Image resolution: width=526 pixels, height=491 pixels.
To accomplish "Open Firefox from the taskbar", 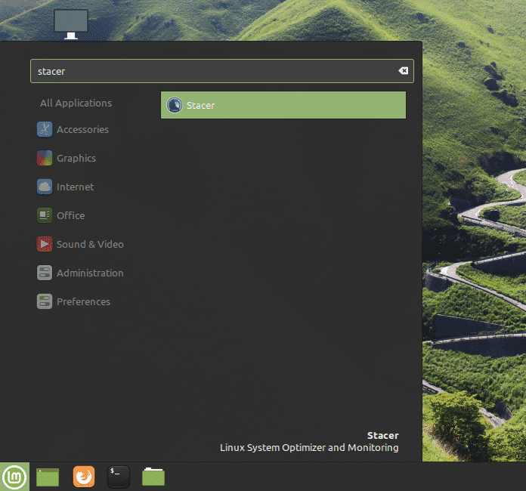I will tap(84, 477).
